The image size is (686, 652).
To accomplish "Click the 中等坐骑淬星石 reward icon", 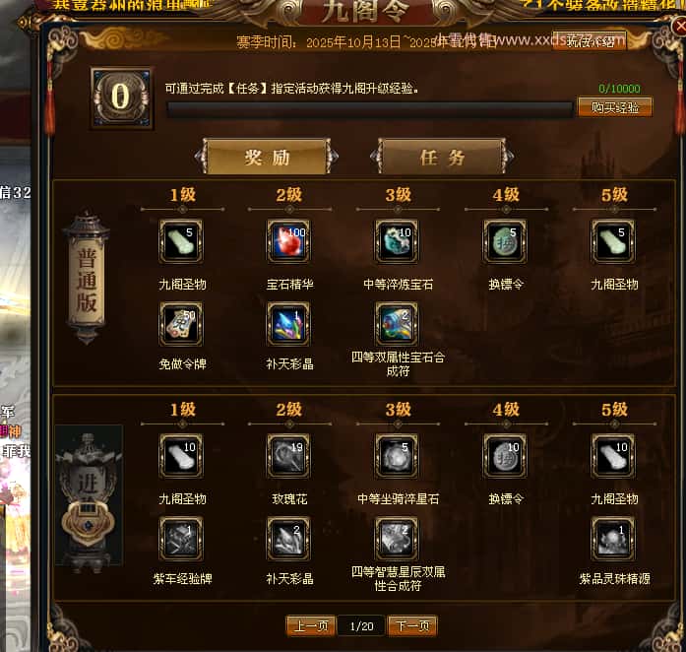I will coord(397,456).
